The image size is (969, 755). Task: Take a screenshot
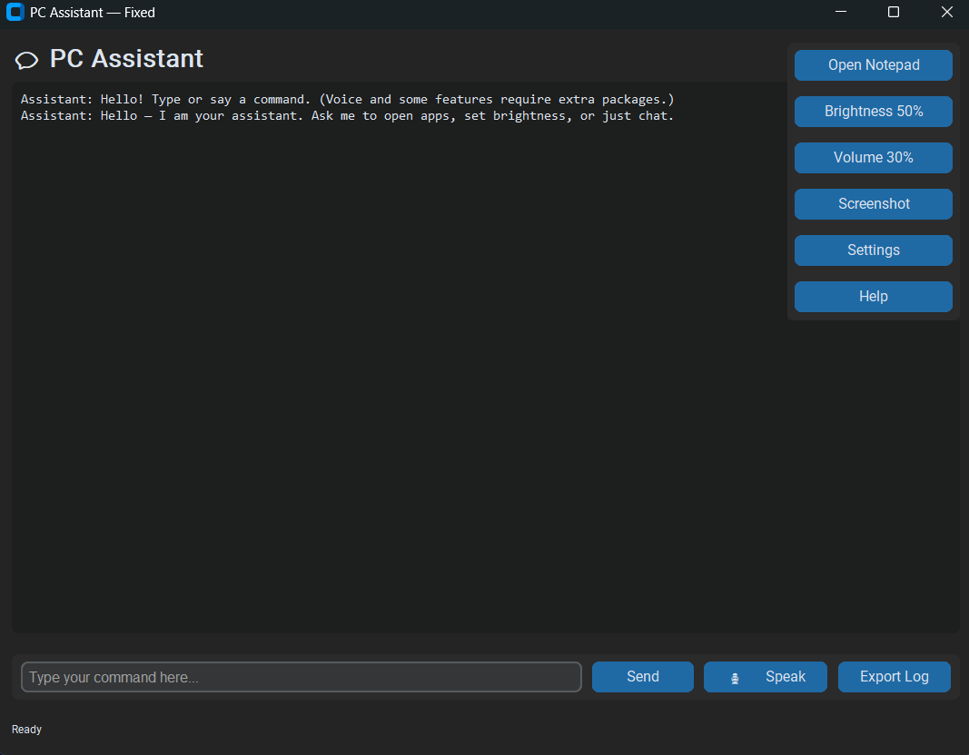click(x=873, y=203)
